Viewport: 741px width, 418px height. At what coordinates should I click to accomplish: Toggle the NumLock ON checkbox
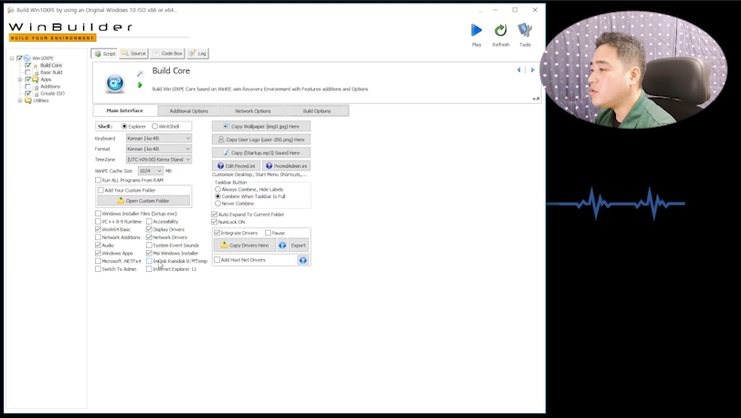[x=215, y=222]
